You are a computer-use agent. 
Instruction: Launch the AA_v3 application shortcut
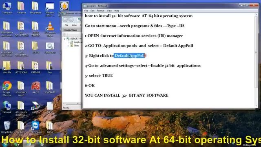[x=35, y=87]
